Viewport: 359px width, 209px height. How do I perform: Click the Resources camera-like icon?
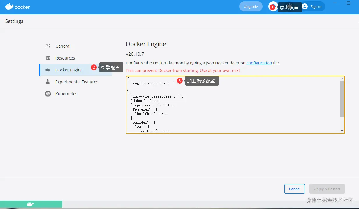(x=48, y=58)
